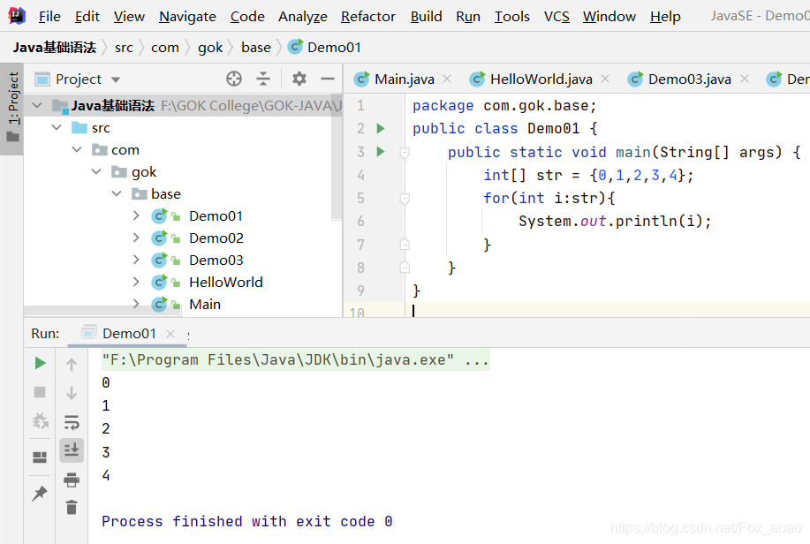Viewport: 810px width, 544px height.
Task: Collapse the gok package node
Action: (96, 171)
